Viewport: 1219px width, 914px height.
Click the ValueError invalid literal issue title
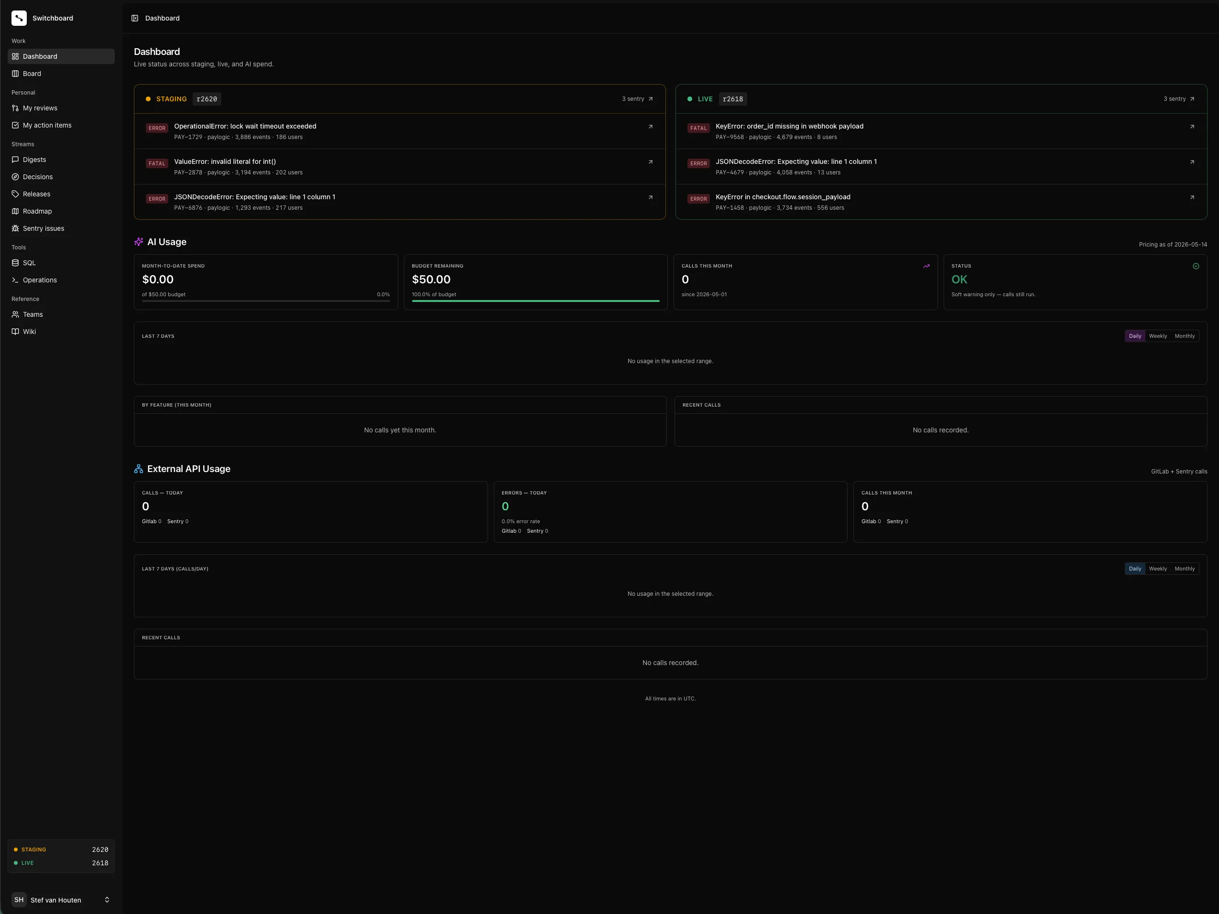click(225, 161)
